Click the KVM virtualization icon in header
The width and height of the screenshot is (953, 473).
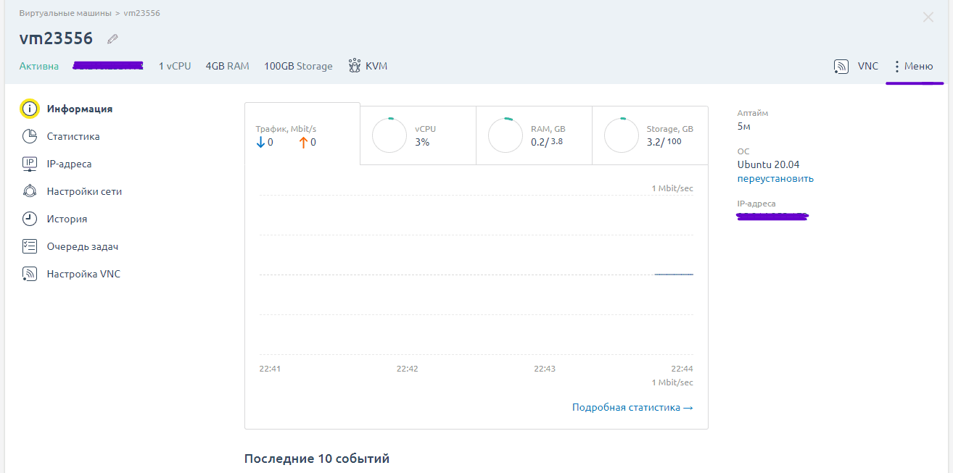point(355,66)
